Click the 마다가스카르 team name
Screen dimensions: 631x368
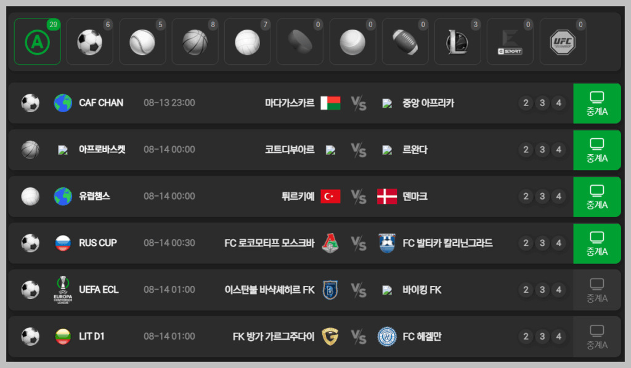click(290, 103)
